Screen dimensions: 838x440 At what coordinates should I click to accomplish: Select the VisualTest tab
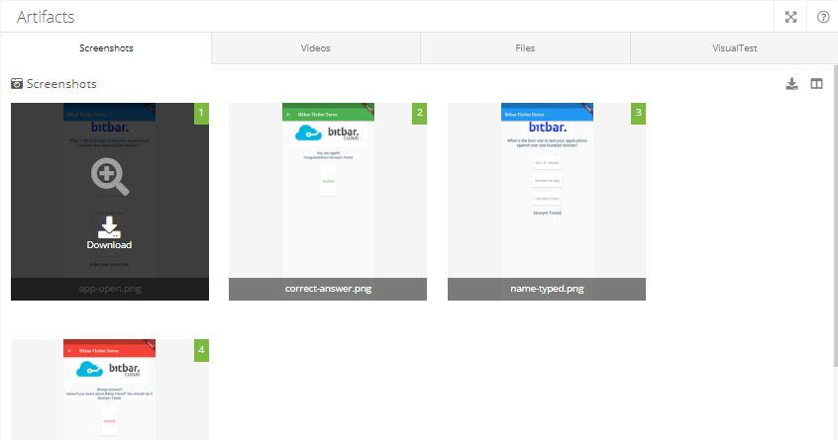[x=734, y=47]
